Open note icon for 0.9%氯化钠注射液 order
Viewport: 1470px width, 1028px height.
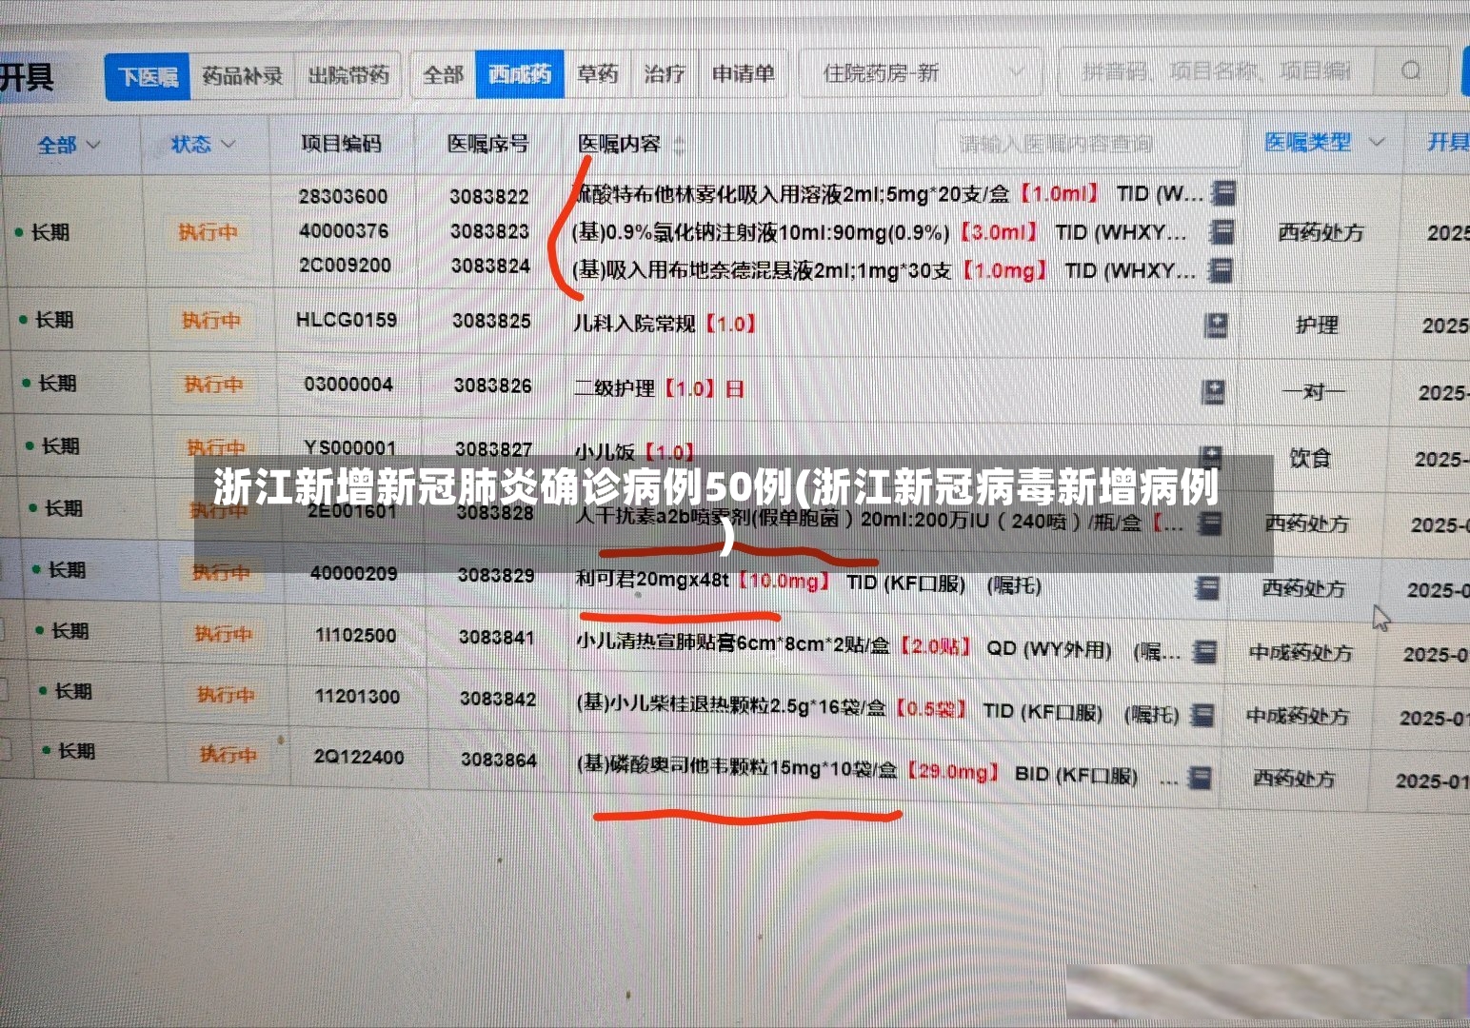pyautogui.click(x=1222, y=231)
